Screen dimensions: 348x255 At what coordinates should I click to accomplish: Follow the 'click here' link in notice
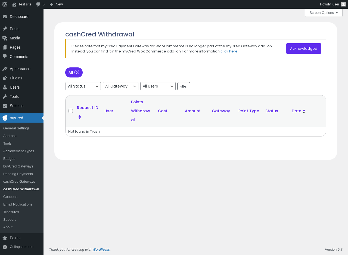point(229,51)
